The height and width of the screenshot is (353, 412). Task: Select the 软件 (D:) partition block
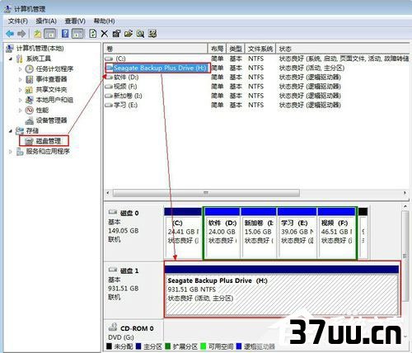tap(222, 233)
